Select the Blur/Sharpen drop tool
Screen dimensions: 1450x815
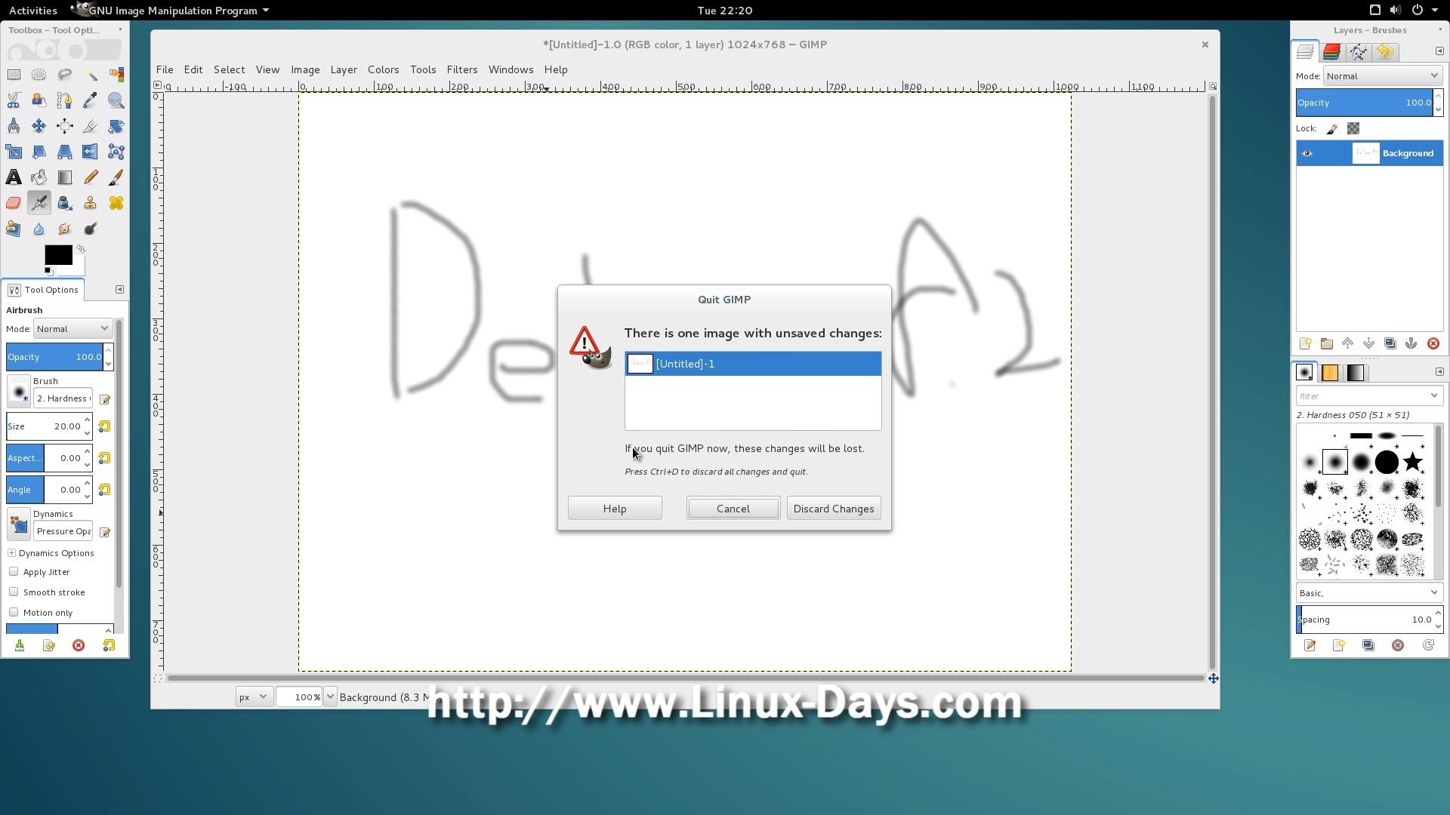(x=39, y=229)
